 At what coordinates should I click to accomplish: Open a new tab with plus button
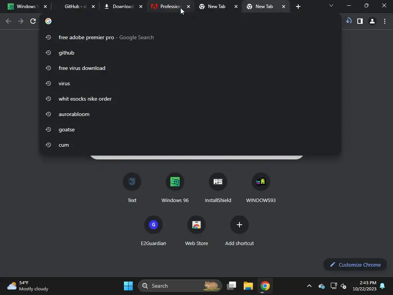click(x=298, y=7)
